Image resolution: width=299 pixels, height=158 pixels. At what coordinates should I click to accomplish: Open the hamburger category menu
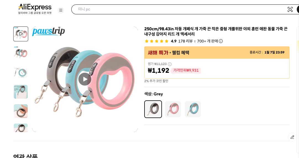[x=61, y=10]
